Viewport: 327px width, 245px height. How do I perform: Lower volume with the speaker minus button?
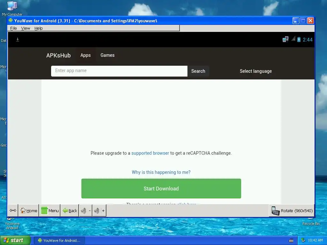pos(86,211)
